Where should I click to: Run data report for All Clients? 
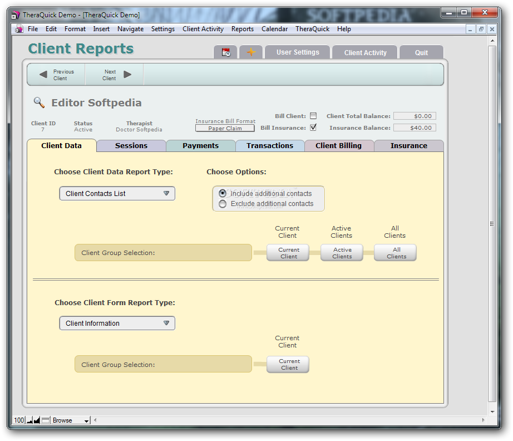396,253
